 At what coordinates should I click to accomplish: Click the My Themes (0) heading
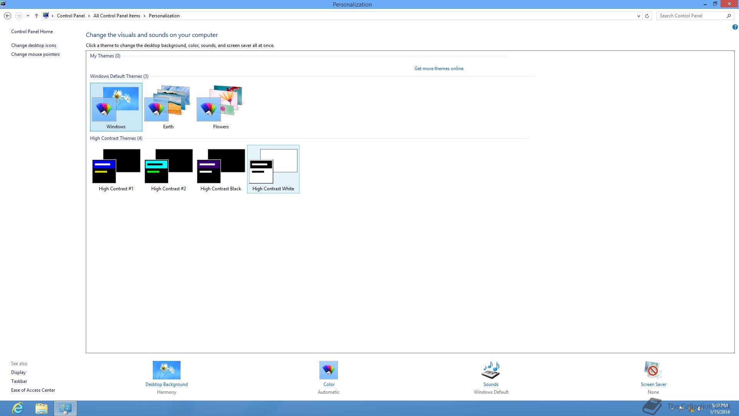[x=105, y=56]
